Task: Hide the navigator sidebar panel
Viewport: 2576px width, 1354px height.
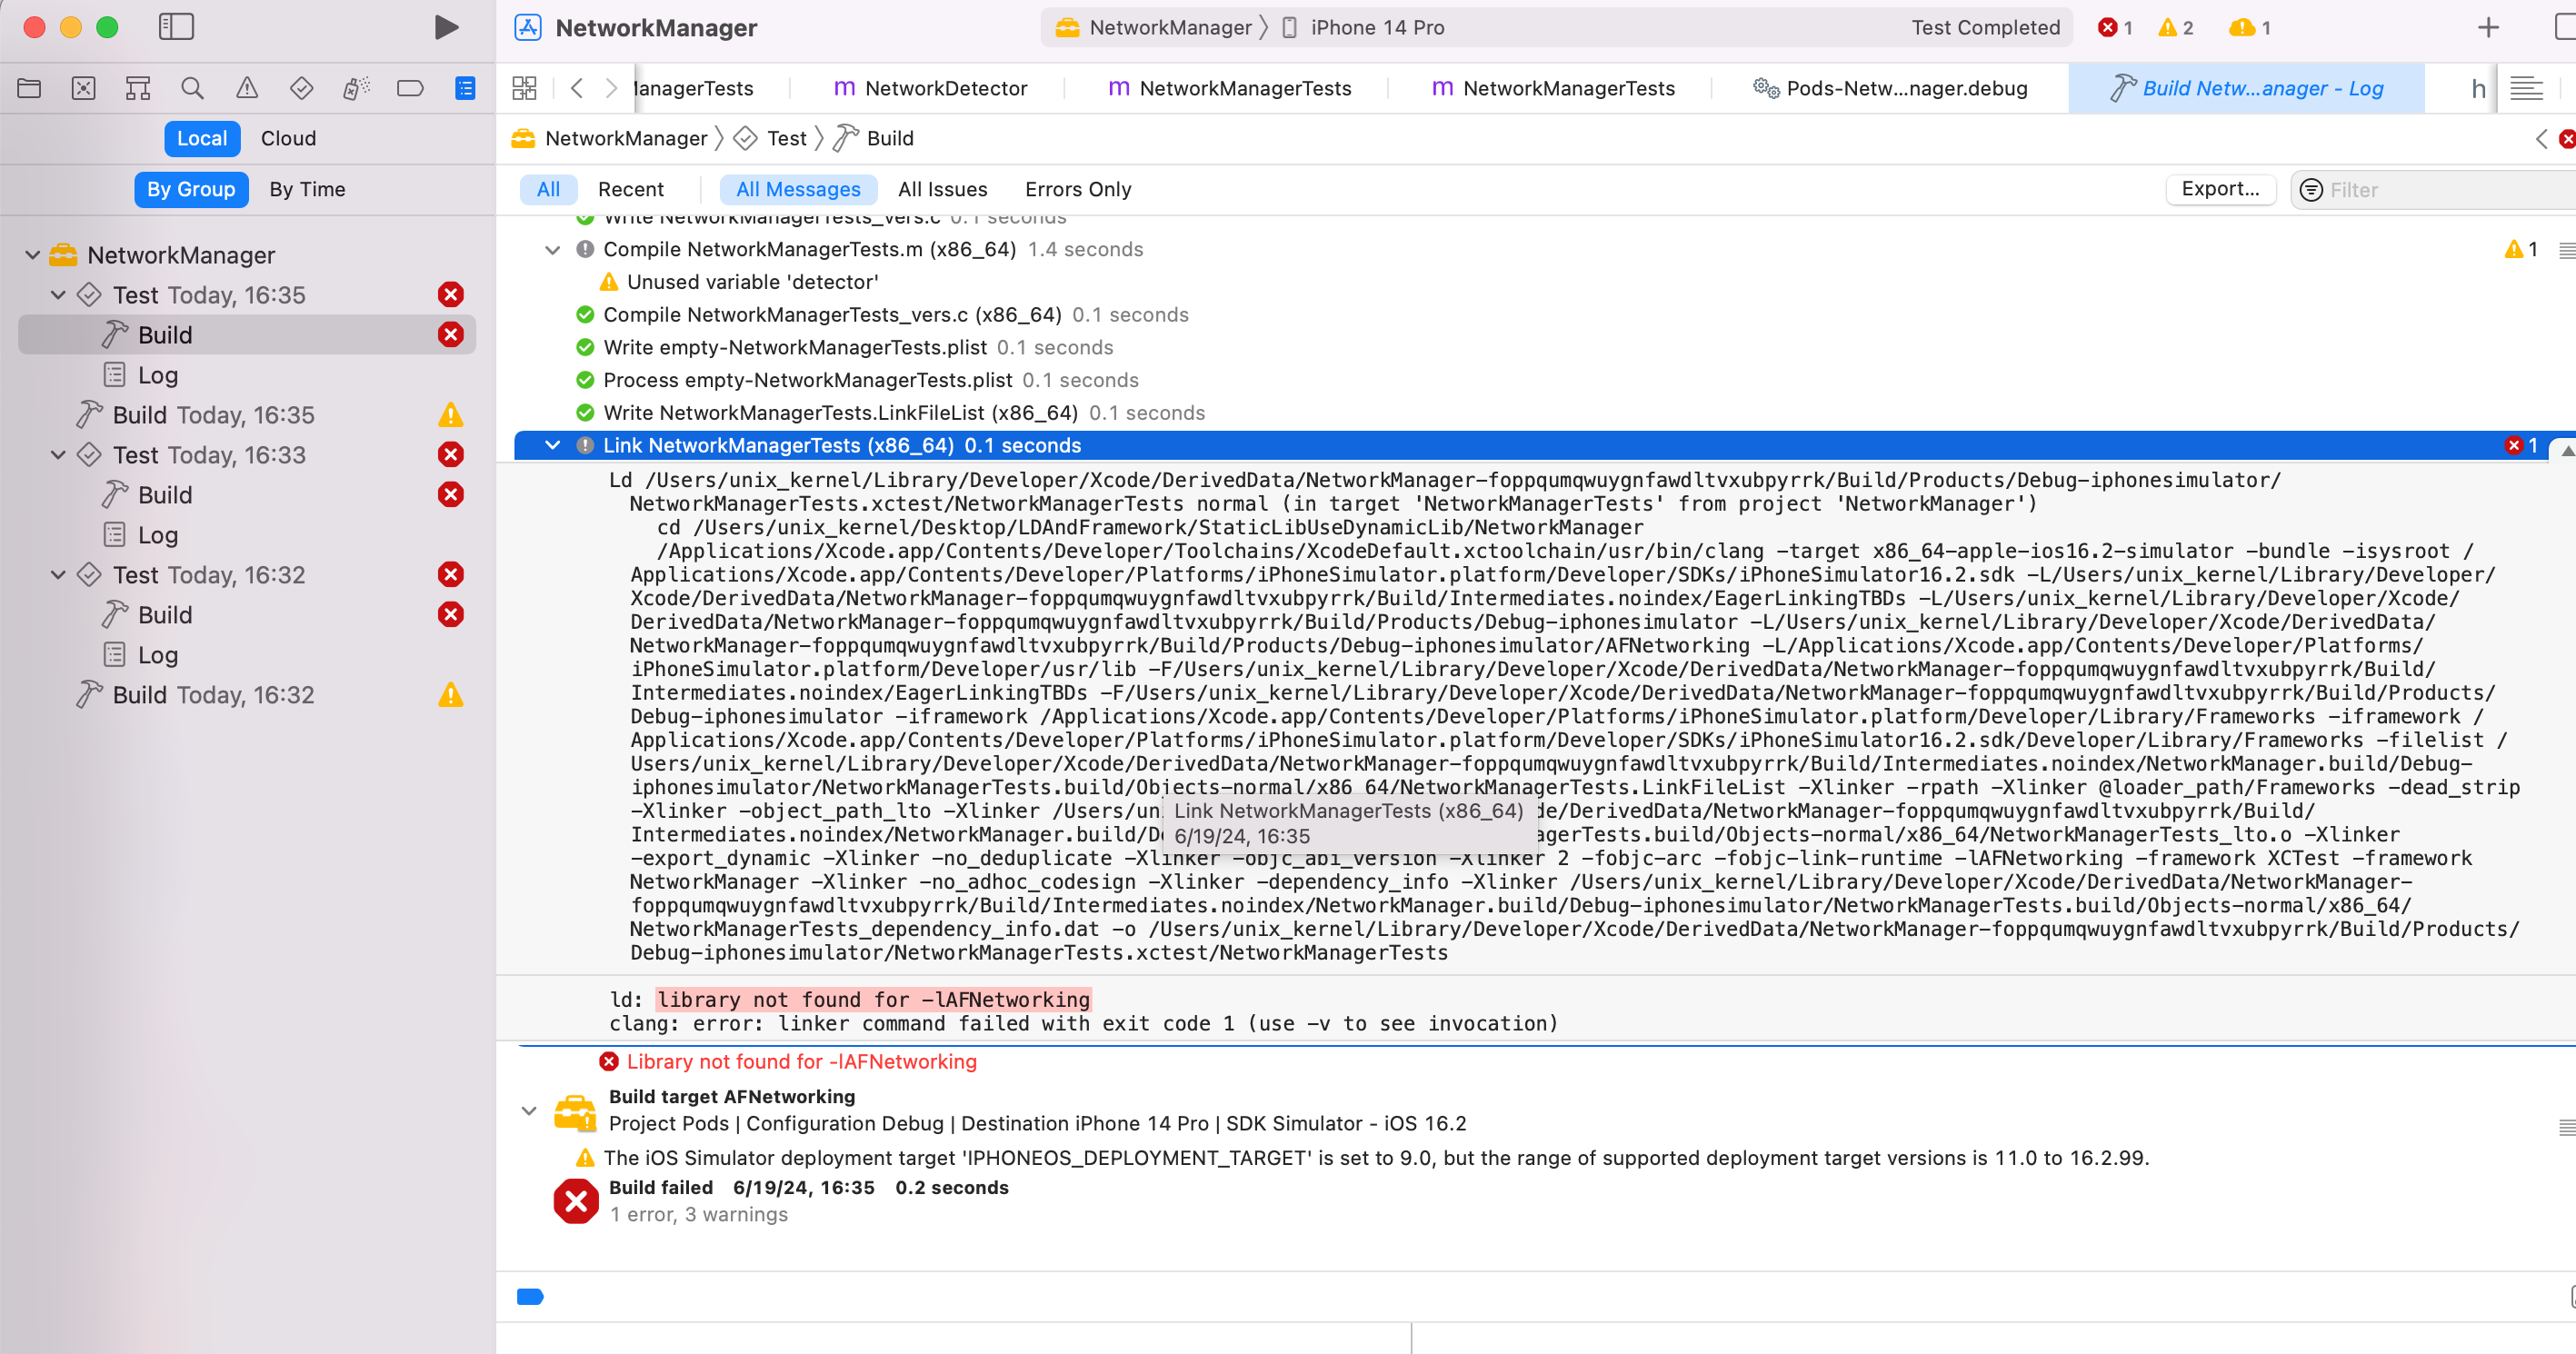Action: 176,27
